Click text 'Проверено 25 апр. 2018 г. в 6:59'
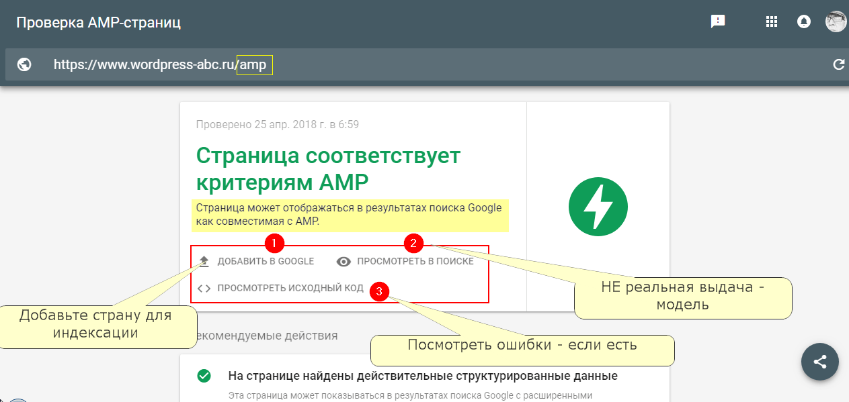Screen dimensions: 849x402 click(x=278, y=125)
